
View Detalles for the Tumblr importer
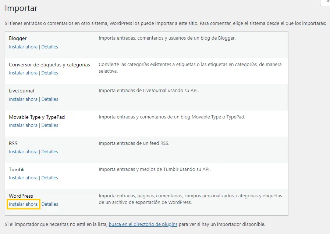point(50,178)
